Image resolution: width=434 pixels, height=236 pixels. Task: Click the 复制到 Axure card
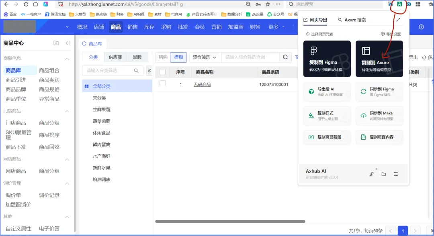(x=379, y=59)
